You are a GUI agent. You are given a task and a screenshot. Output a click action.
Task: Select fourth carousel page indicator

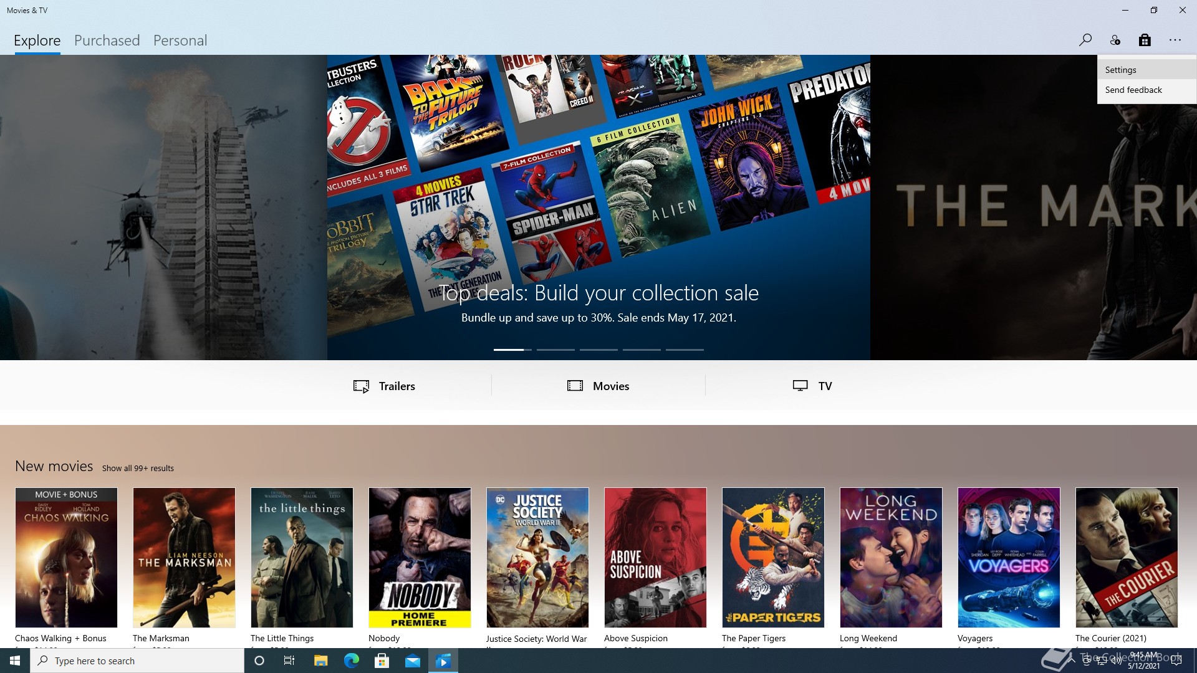click(642, 350)
